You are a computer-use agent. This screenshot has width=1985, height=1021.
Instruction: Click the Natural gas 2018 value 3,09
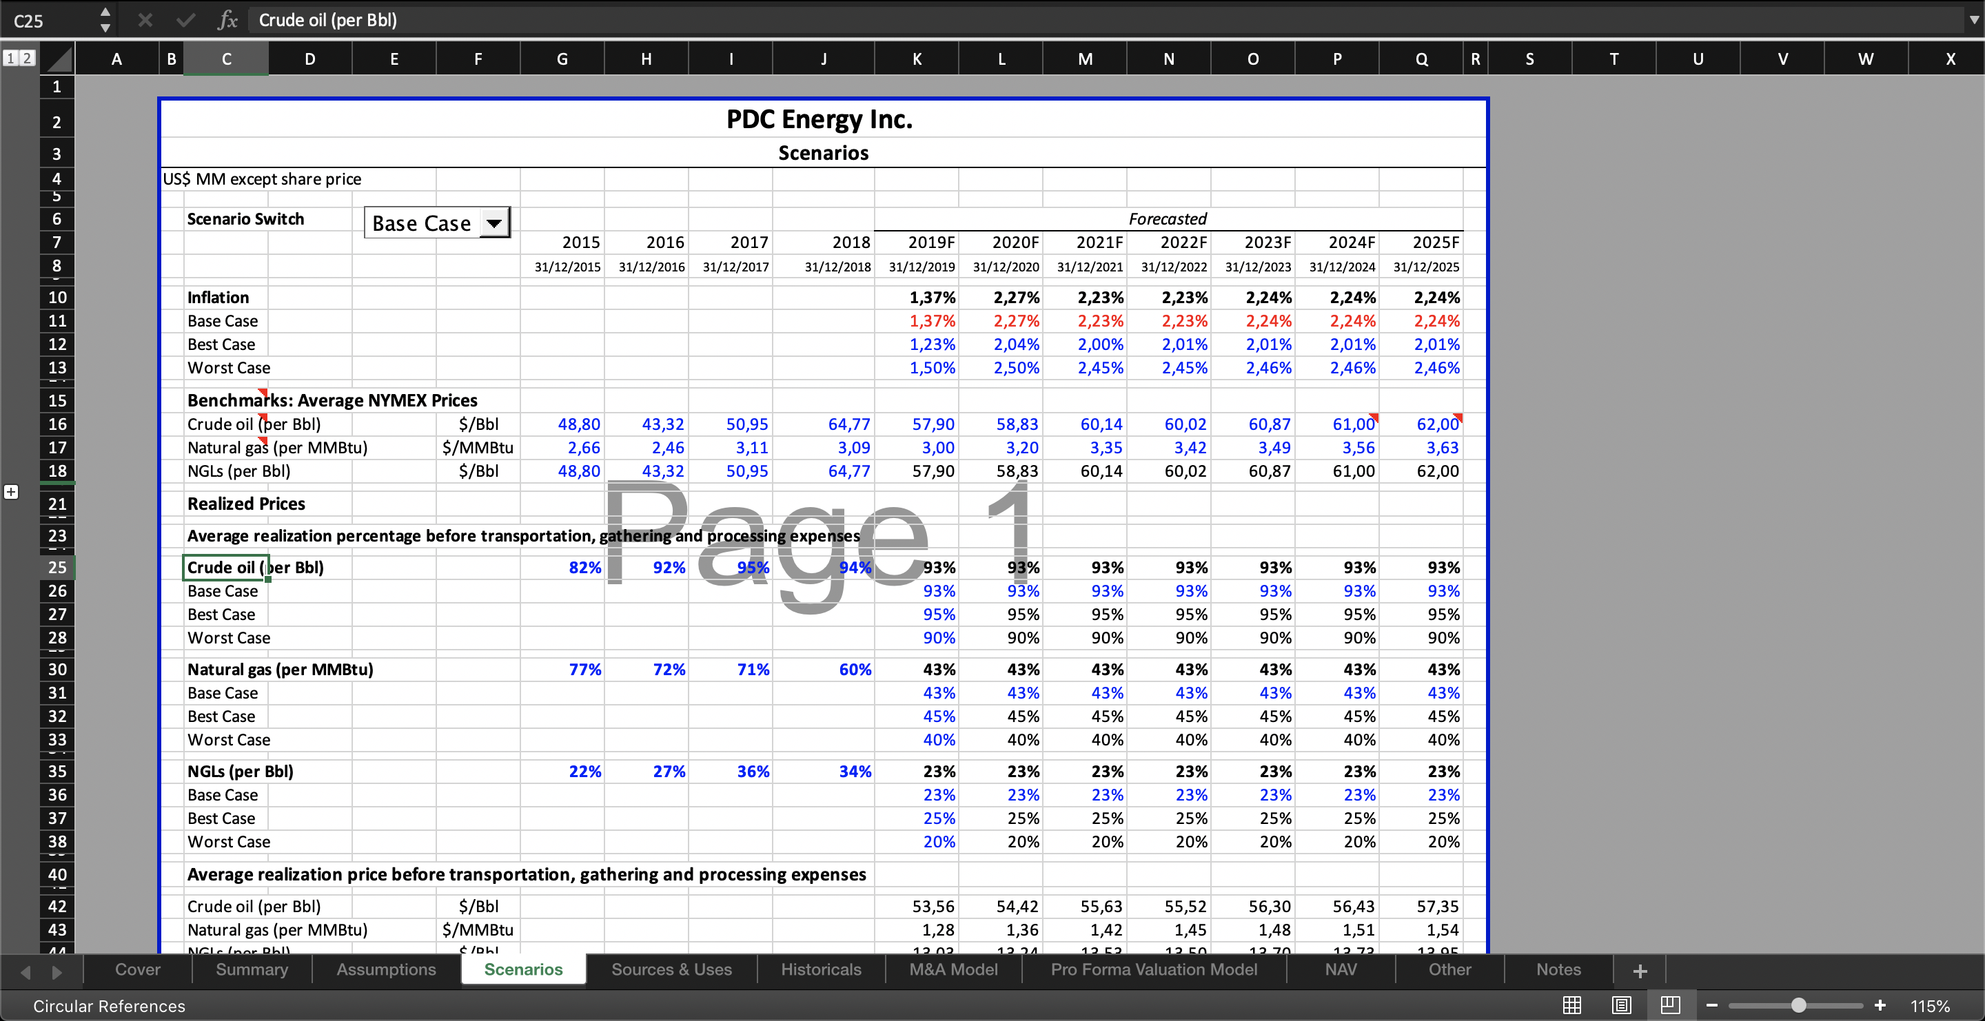824,447
